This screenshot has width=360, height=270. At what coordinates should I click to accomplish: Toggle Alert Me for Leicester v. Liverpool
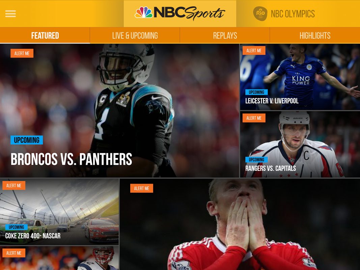[254, 51]
